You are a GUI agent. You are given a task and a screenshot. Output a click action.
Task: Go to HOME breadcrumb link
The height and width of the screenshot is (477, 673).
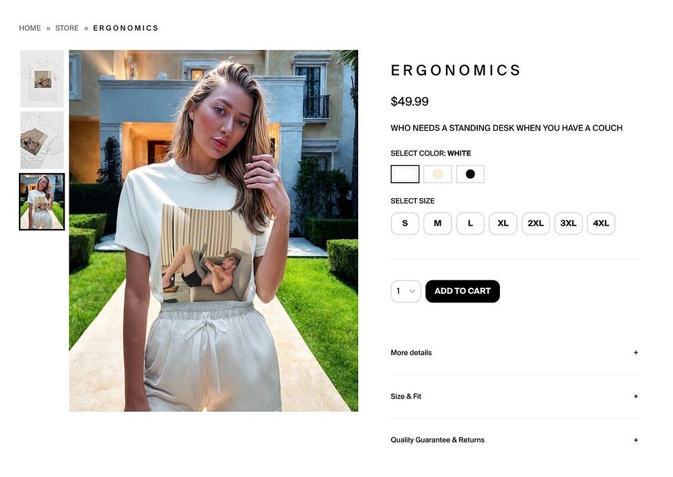[30, 28]
